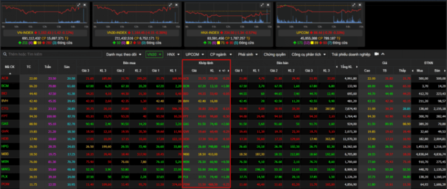Image resolution: width=447 pixels, height=189 pixels.
Task: Open the HNX dropdown
Action: [173, 54]
